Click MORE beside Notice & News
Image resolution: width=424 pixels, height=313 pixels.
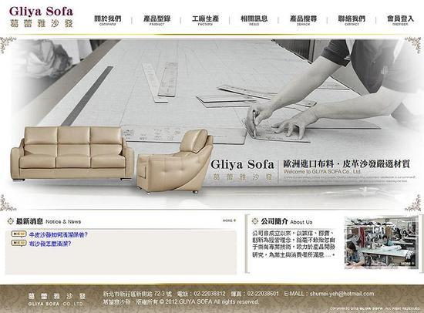(229, 220)
